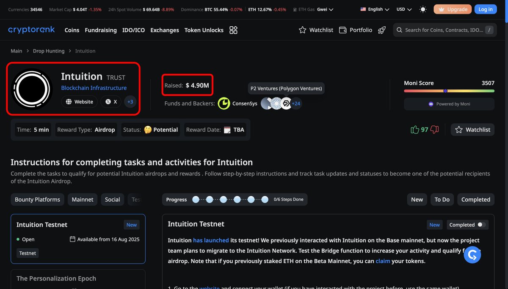Click the thumbs up vote icon
This screenshot has height=289, width=508.
coord(415,130)
